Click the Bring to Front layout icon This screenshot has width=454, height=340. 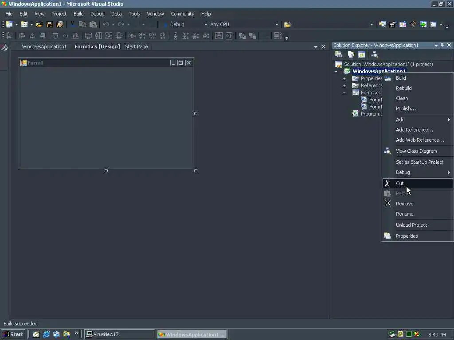pyautogui.click(x=242, y=36)
